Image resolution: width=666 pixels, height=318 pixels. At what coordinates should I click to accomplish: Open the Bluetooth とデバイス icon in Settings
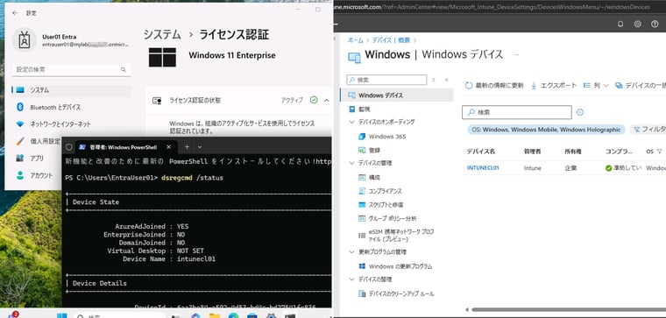point(20,108)
